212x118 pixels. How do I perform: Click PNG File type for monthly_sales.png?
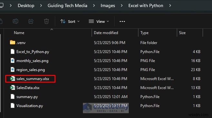click(x=148, y=61)
